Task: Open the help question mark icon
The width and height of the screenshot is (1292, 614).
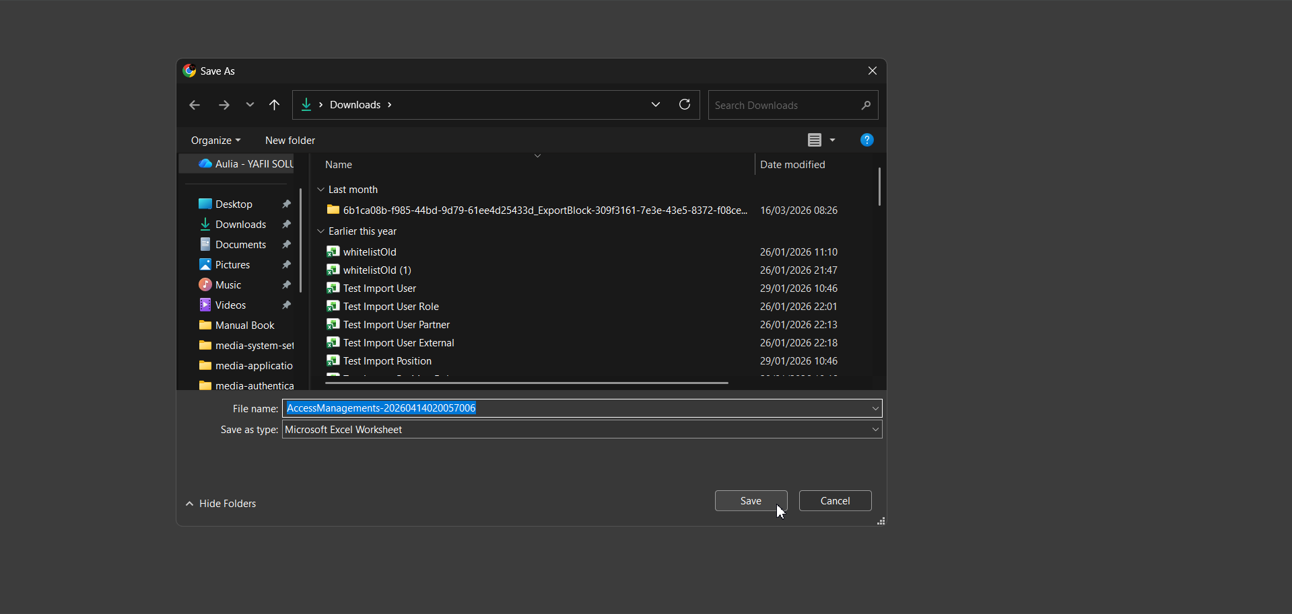Action: 867,140
